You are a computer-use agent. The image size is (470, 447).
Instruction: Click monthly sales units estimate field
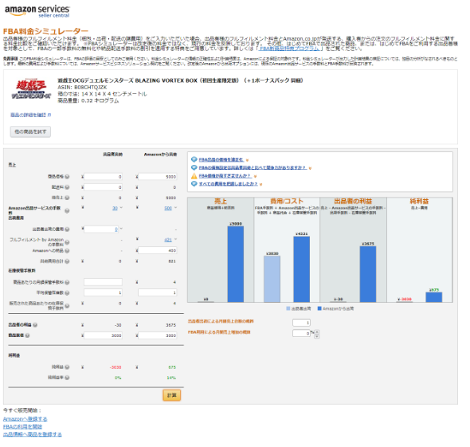[301, 323]
